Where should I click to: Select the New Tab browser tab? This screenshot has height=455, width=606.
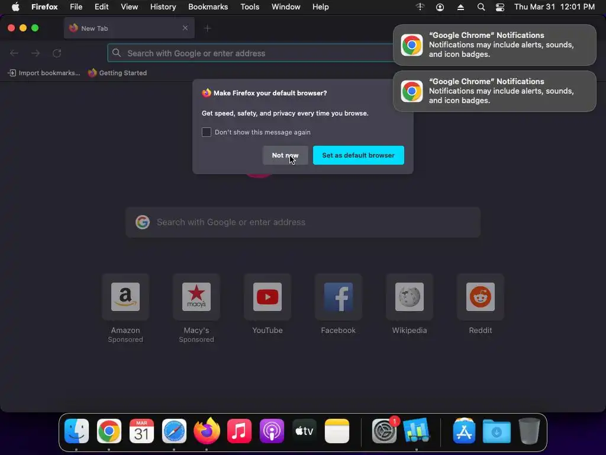tap(129, 28)
